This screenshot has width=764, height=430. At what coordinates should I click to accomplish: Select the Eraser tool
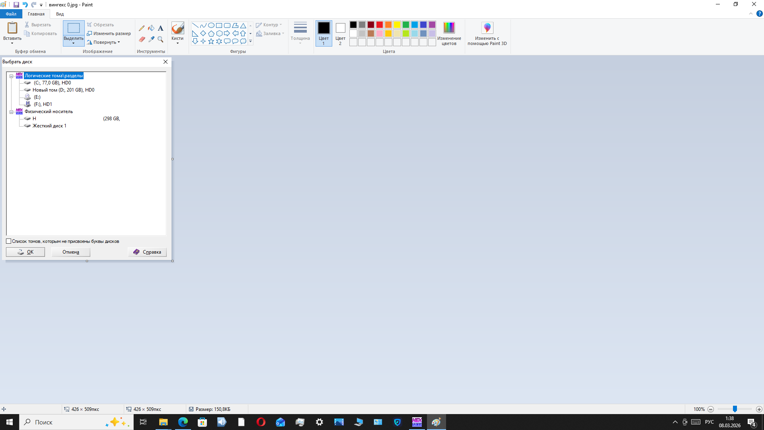pos(142,39)
